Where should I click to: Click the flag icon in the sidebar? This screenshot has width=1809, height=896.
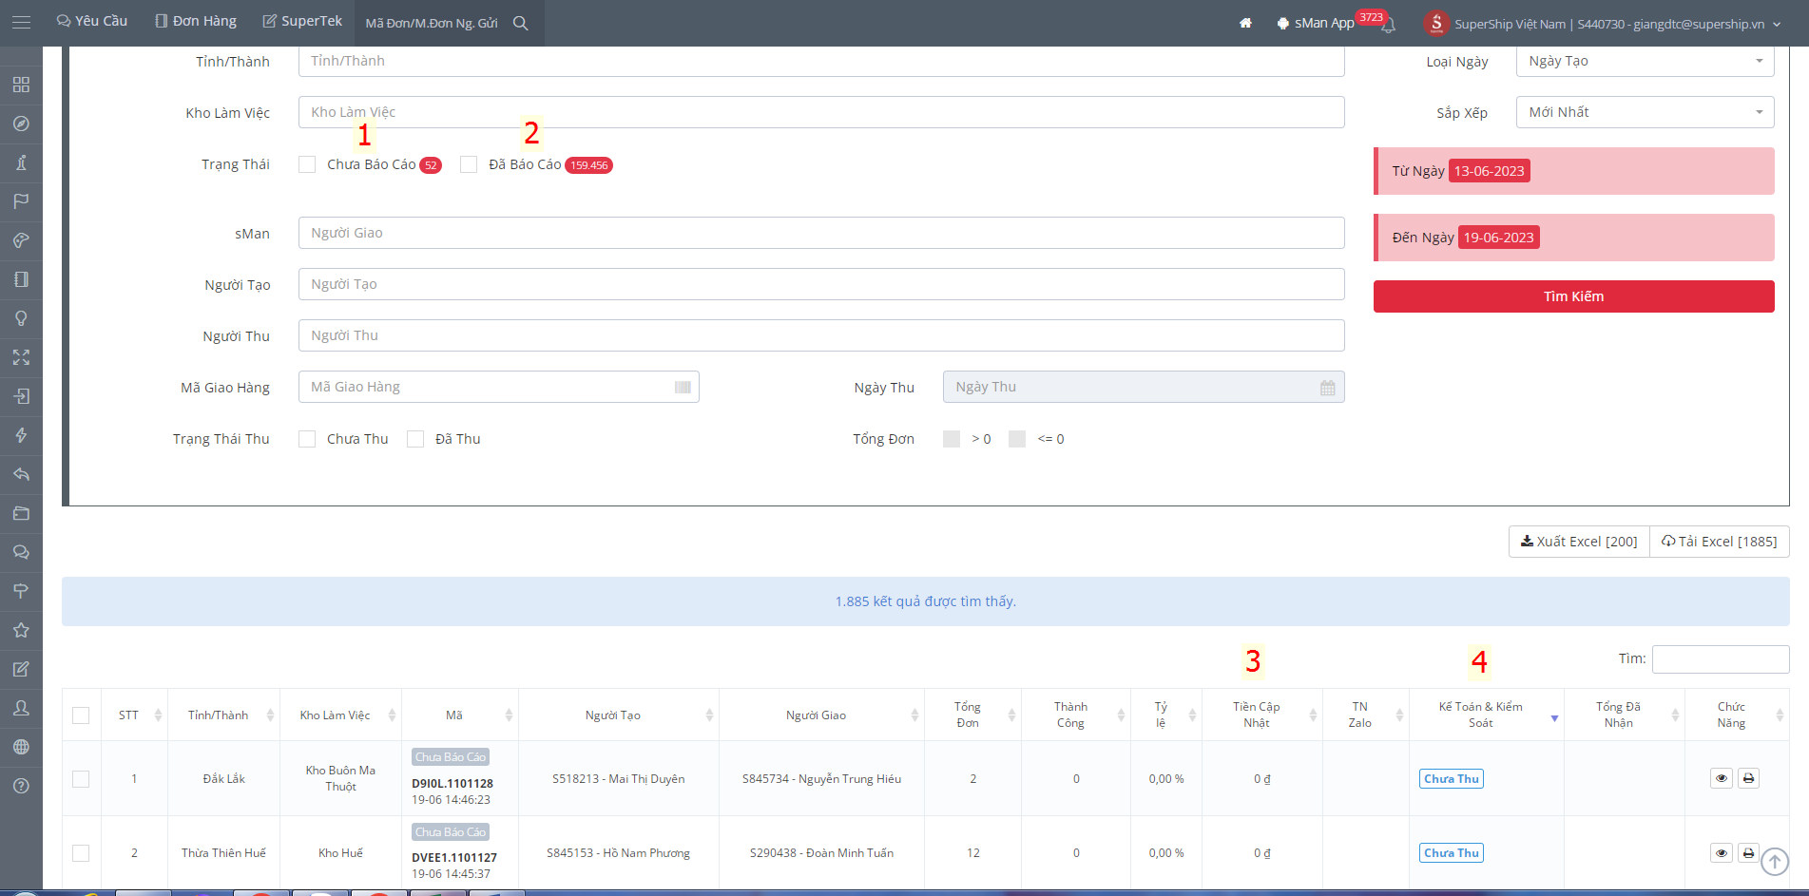(x=21, y=201)
